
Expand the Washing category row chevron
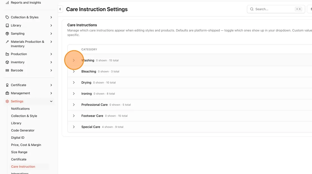[74, 60]
